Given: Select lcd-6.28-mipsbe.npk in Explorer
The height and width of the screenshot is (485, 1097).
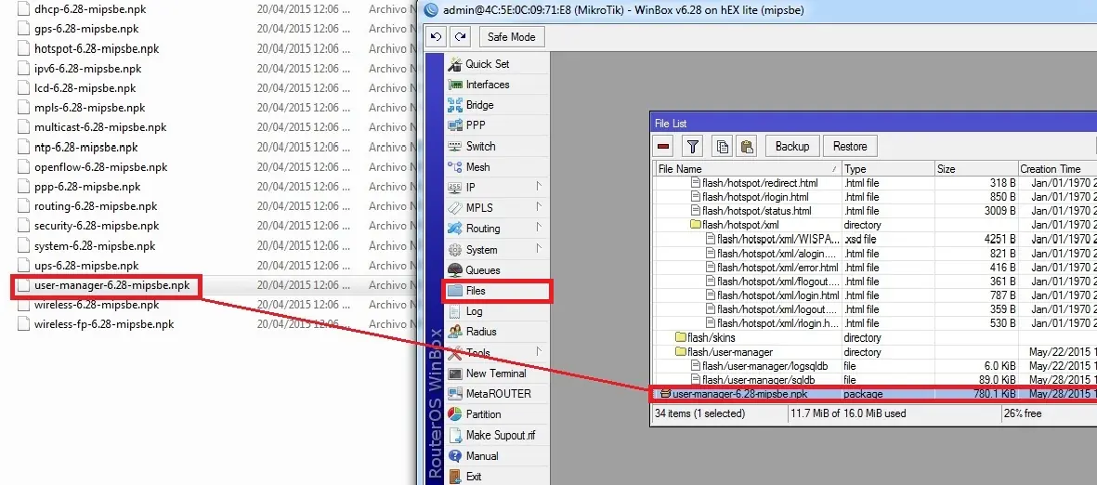Looking at the screenshot, I should (x=85, y=88).
